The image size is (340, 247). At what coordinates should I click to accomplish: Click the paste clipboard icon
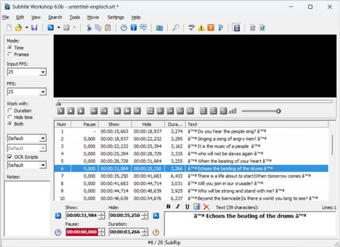click(x=108, y=28)
